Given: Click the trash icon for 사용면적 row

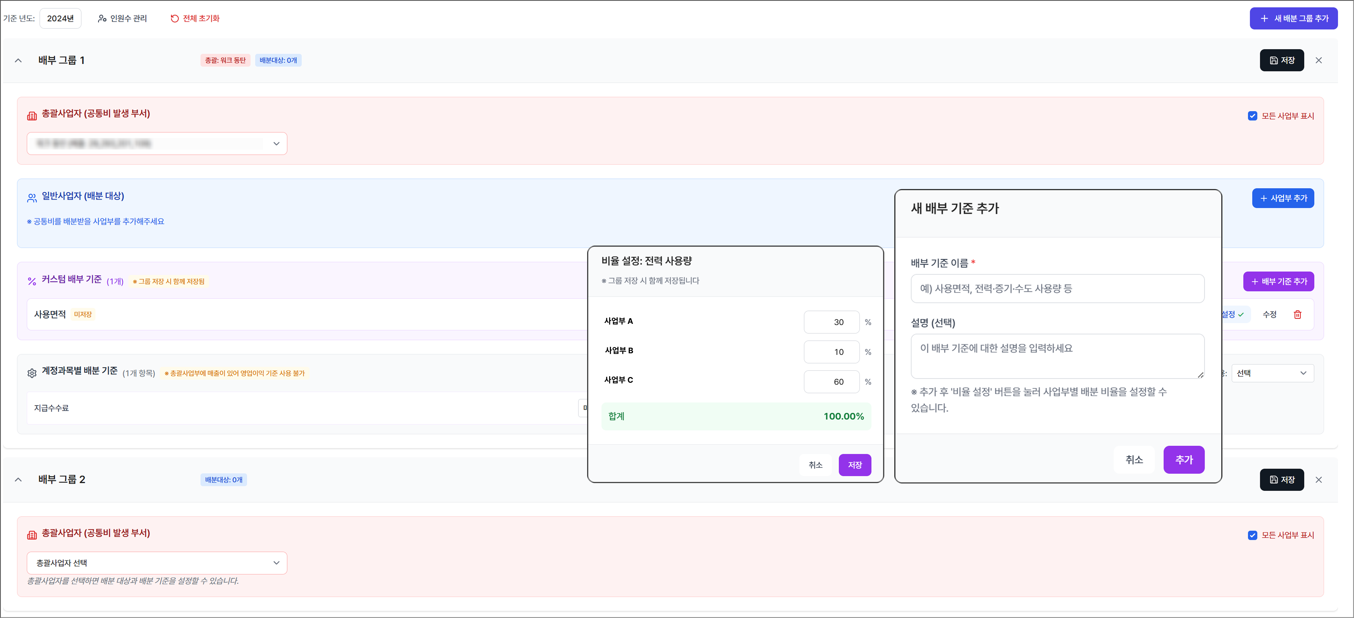Looking at the screenshot, I should [x=1297, y=315].
